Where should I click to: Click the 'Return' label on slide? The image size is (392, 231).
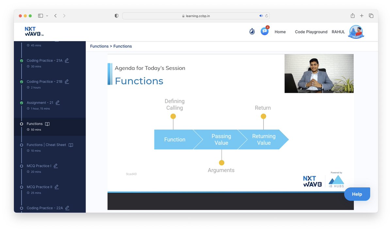pyautogui.click(x=263, y=108)
